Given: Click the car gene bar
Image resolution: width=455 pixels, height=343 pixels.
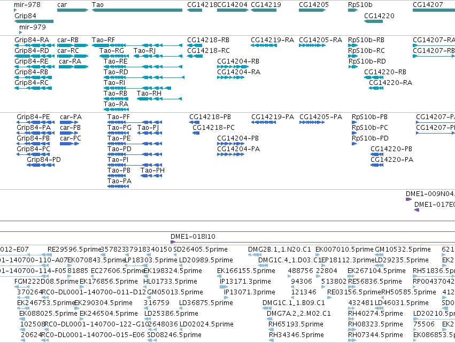Looking at the screenshot, I should tap(73, 10).
